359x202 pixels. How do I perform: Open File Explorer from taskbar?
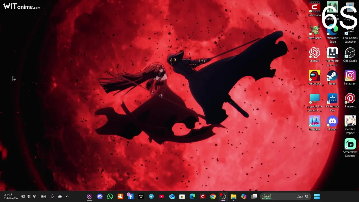233,196
